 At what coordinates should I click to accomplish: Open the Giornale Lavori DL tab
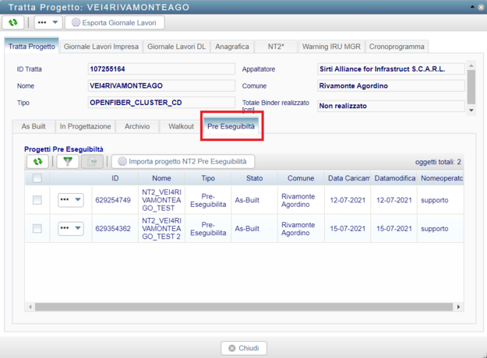(176, 47)
